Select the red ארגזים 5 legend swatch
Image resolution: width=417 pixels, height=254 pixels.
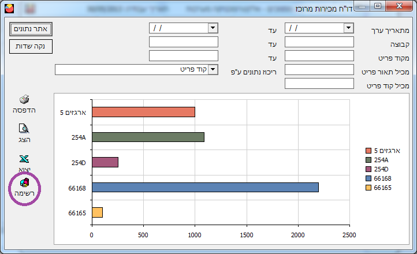click(368, 151)
